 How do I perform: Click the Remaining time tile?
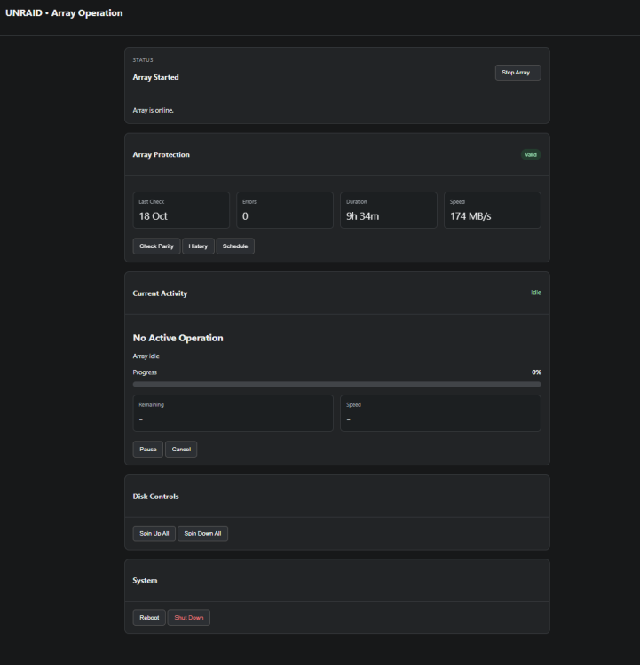point(233,413)
